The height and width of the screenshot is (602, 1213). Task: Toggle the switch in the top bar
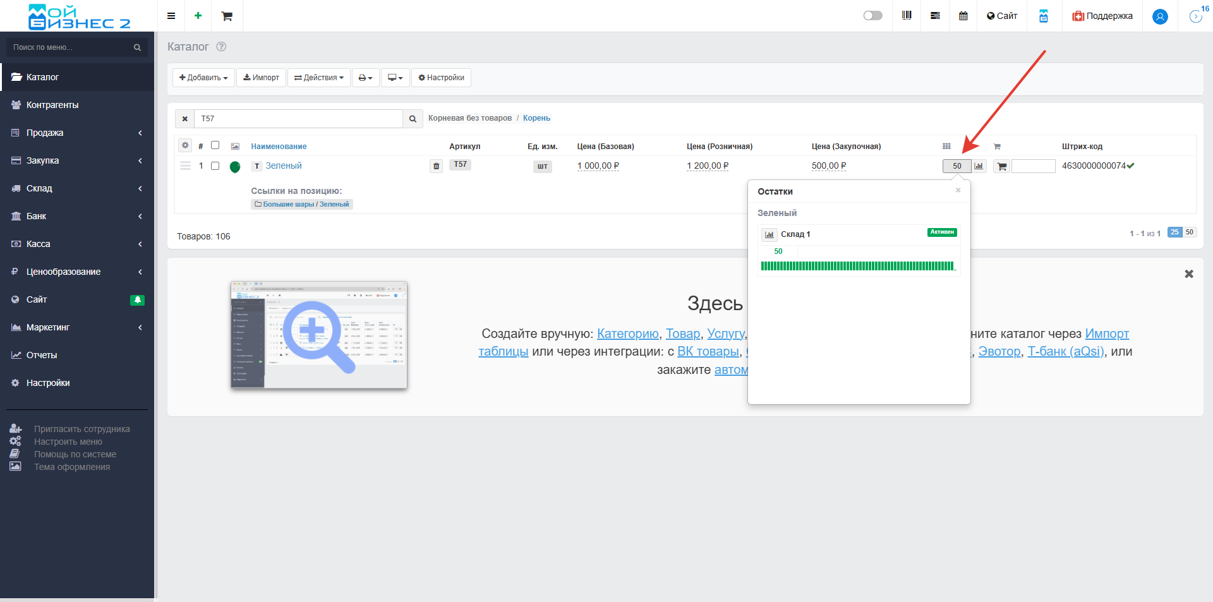pos(872,16)
